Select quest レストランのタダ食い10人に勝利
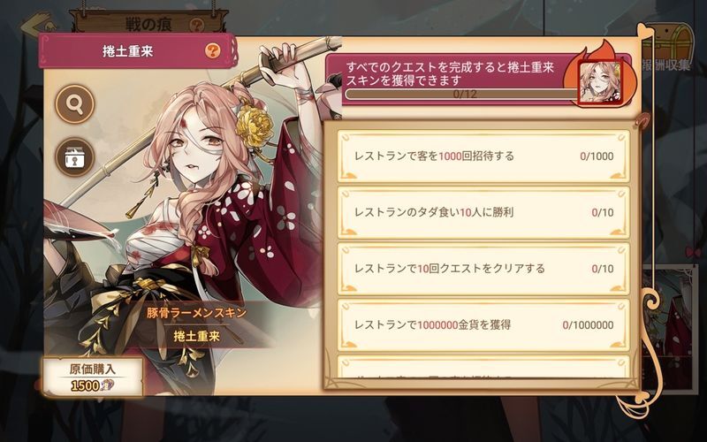Screen dimensions: 707x442 [x=483, y=212]
